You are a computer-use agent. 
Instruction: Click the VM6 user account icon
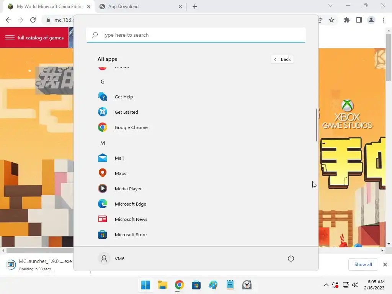tap(104, 258)
